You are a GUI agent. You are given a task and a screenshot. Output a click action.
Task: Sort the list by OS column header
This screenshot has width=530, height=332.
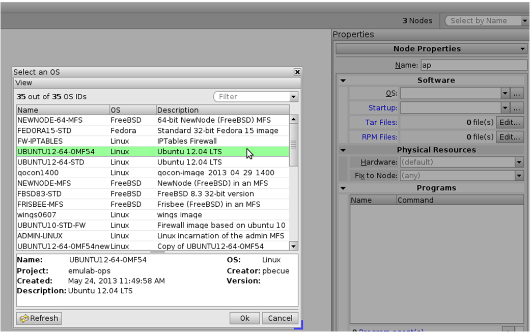click(133, 110)
